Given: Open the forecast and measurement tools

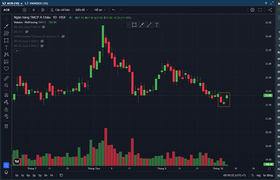Looking at the screenshot, I should pyautogui.click(x=6, y=62).
